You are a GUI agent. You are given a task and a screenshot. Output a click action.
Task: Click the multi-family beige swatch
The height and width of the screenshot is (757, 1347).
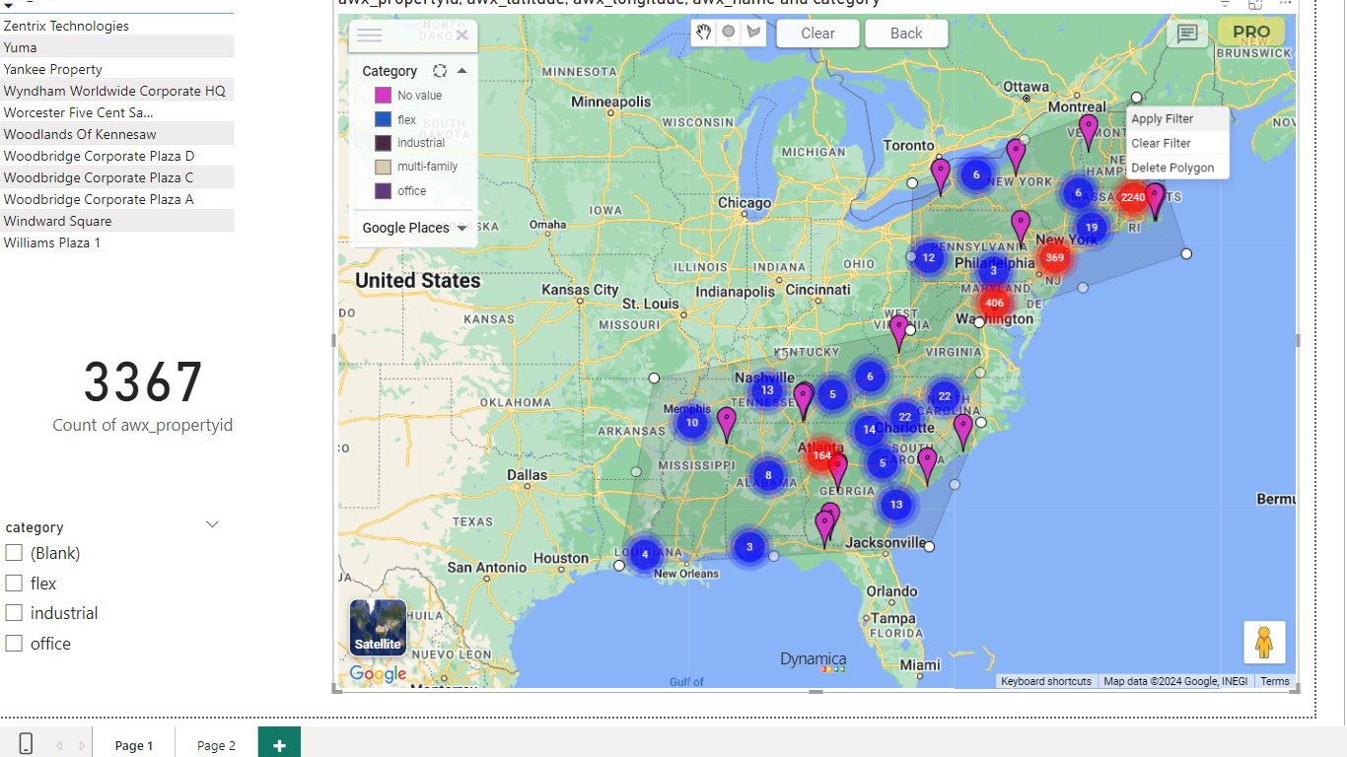pyautogui.click(x=383, y=167)
